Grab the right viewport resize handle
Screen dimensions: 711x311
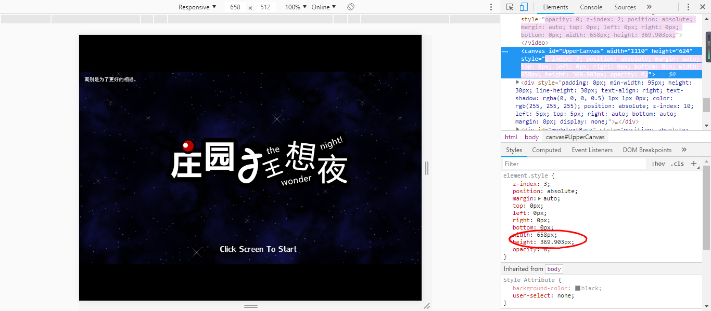(427, 168)
